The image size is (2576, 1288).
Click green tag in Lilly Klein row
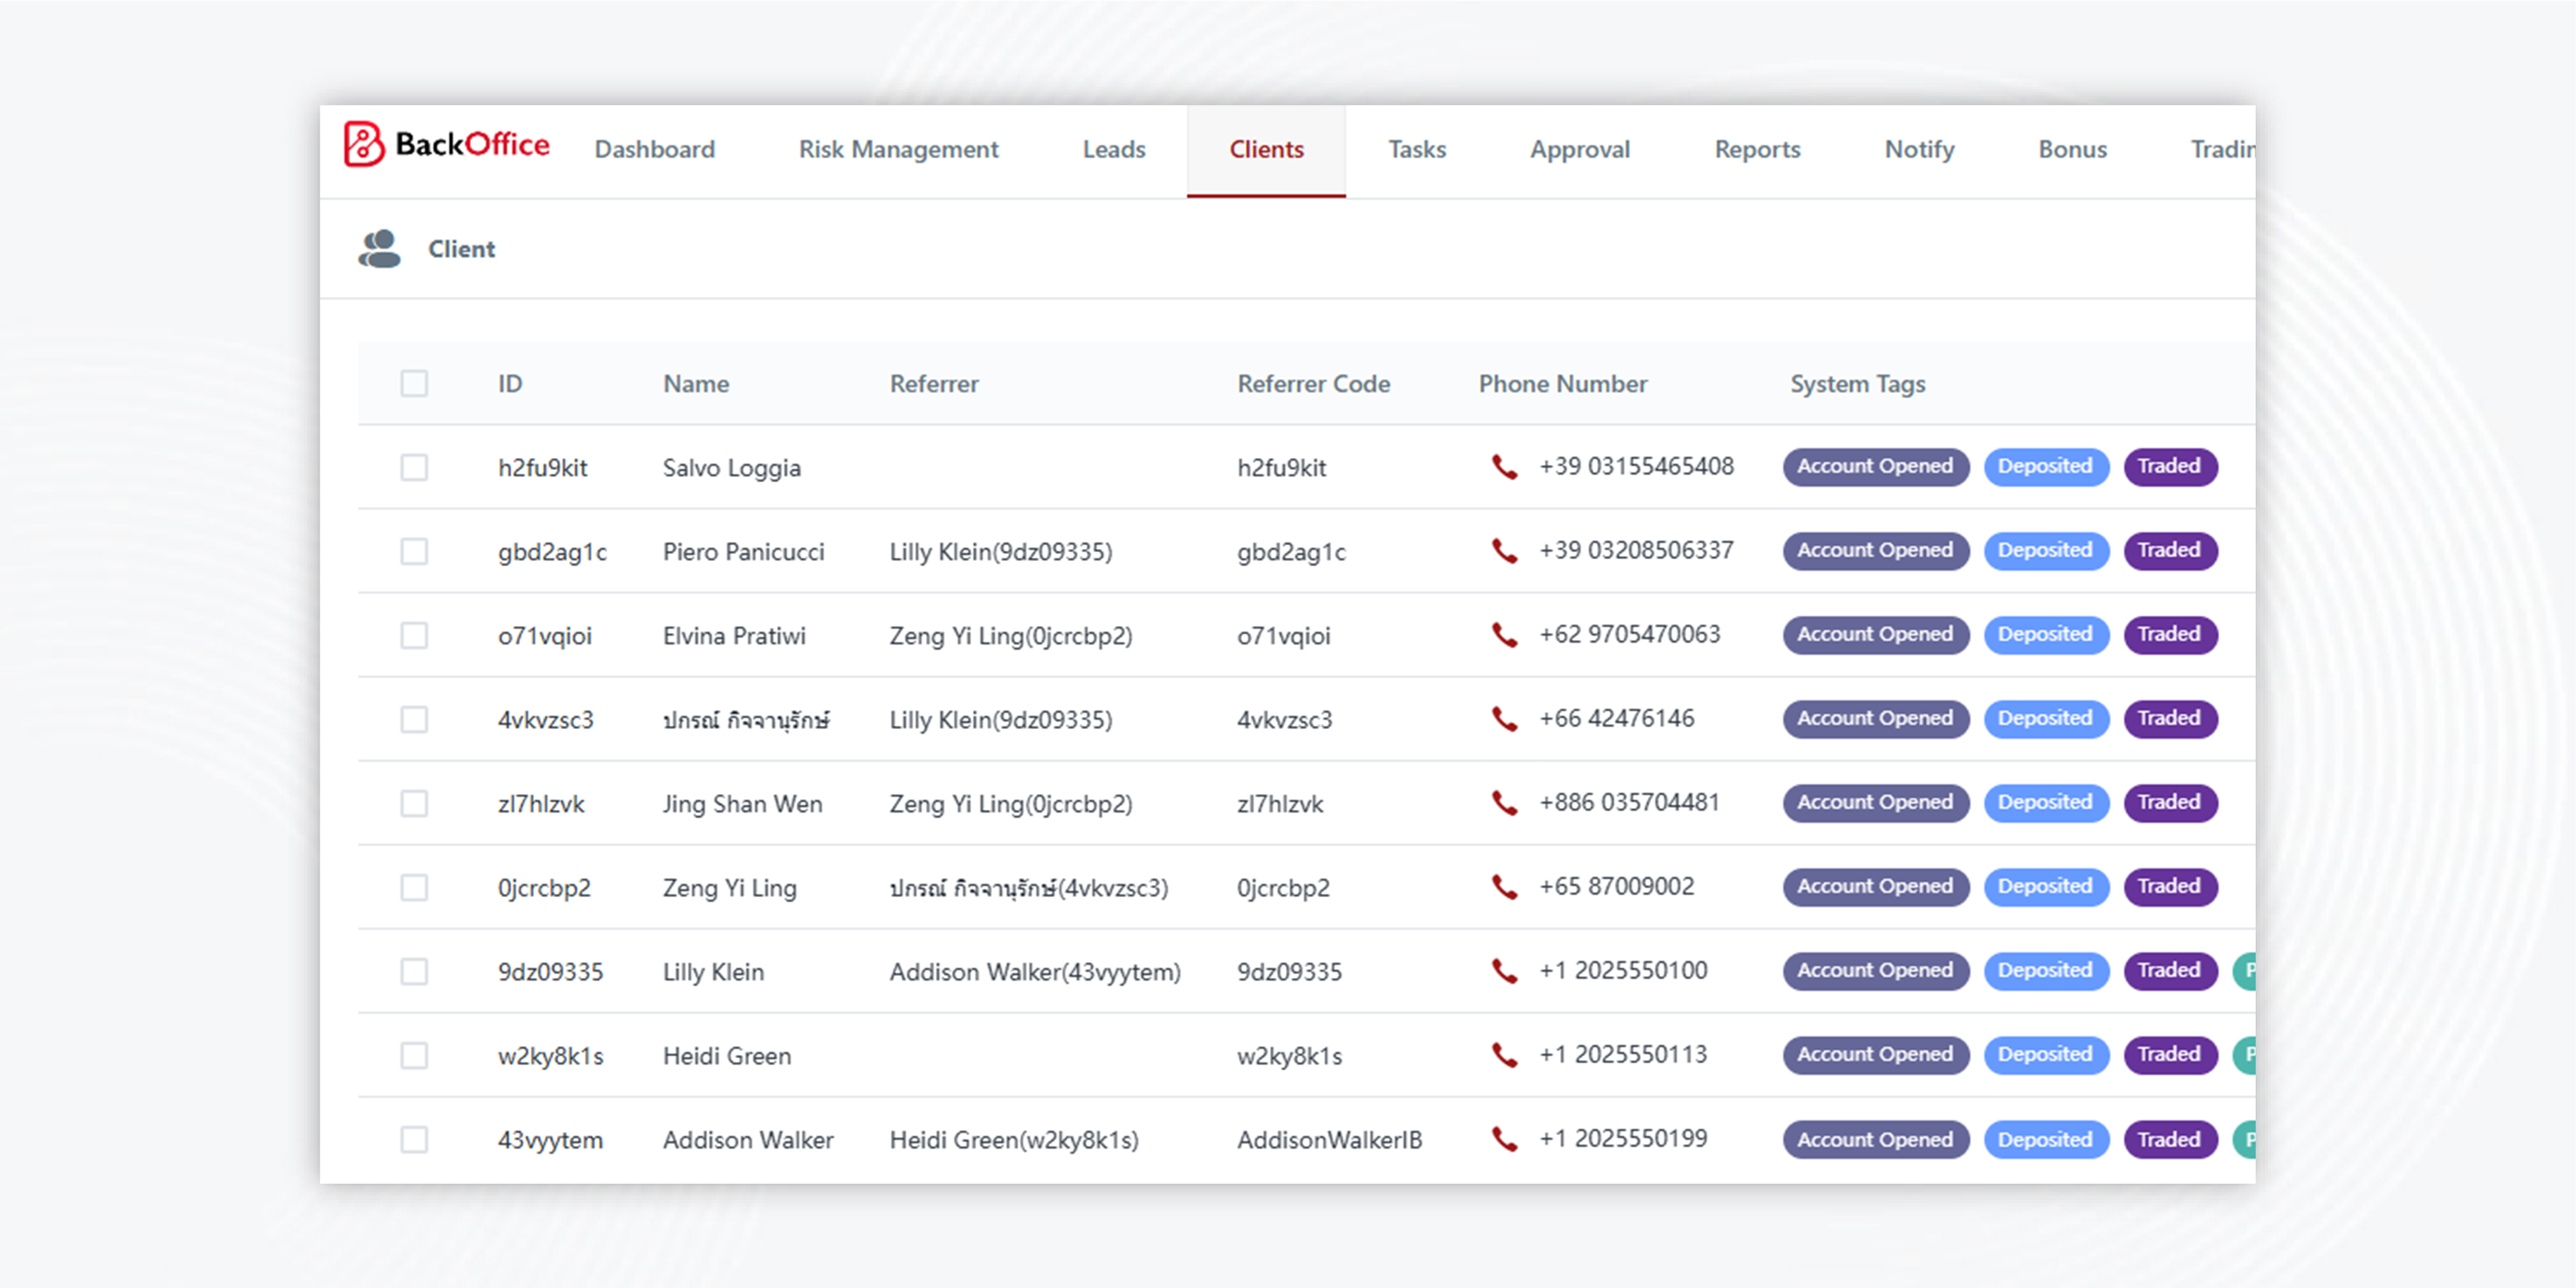2244,971
